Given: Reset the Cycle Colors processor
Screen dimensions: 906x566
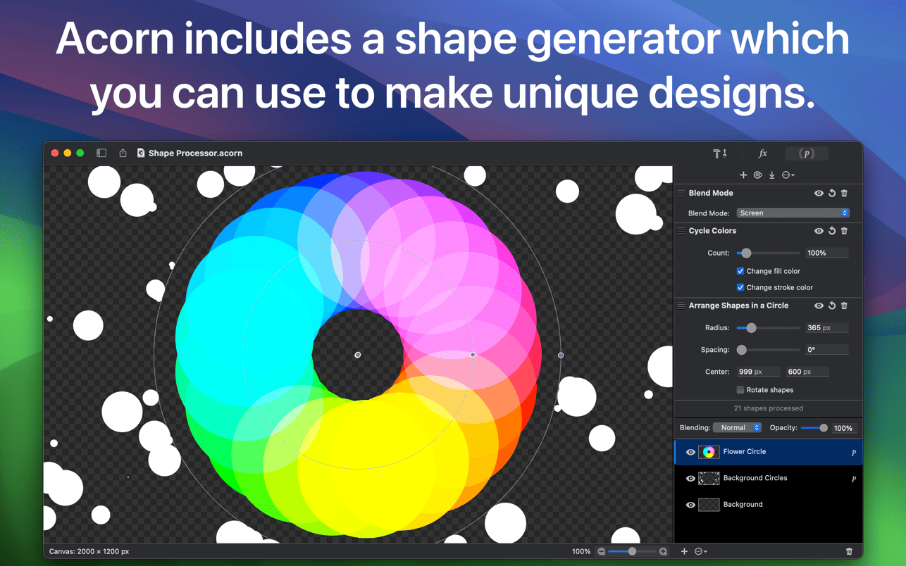Looking at the screenshot, I should point(831,231).
